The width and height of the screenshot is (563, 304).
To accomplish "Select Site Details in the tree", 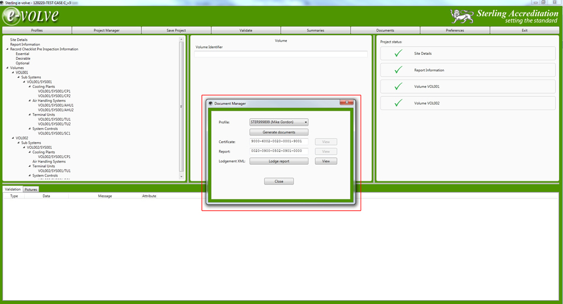I will coord(19,40).
